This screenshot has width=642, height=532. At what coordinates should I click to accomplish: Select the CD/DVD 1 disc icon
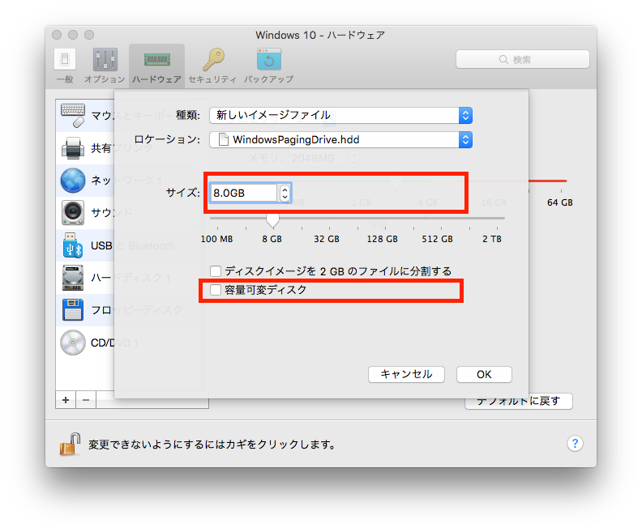coord(73,343)
